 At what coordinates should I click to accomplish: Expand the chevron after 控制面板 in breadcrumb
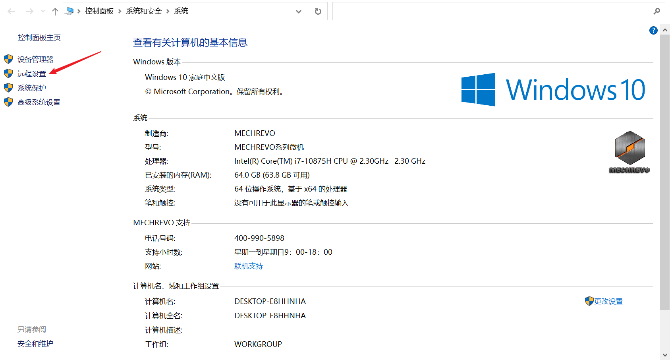(120, 12)
